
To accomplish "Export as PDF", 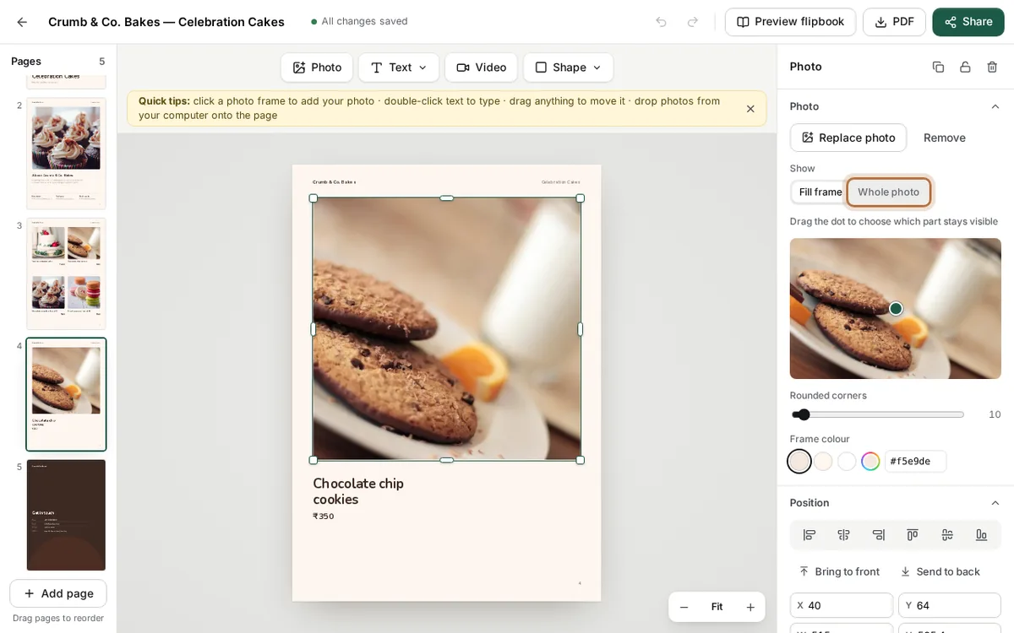I will coord(894,22).
